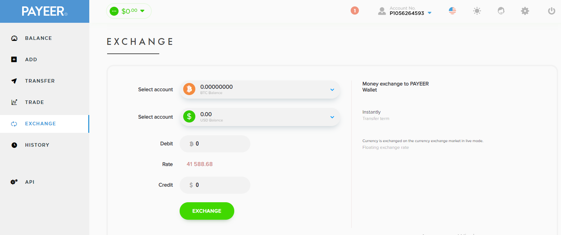
Task: Click the Rate label
Action: (x=167, y=164)
